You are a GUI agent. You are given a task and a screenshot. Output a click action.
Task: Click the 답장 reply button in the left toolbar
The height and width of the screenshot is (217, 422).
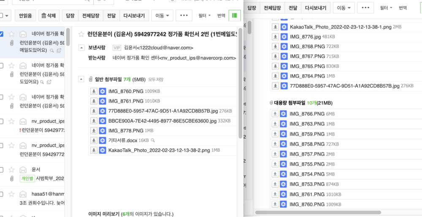click(x=70, y=16)
